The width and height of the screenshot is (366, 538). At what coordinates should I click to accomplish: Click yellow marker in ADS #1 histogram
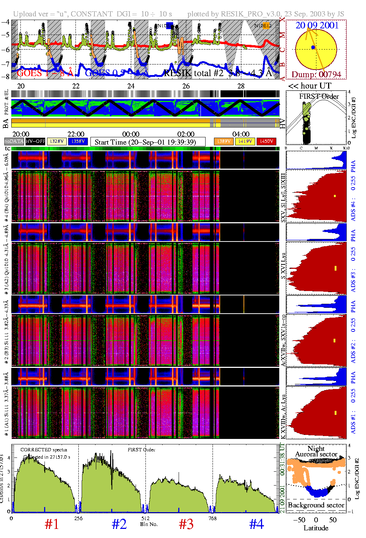coord(335,413)
